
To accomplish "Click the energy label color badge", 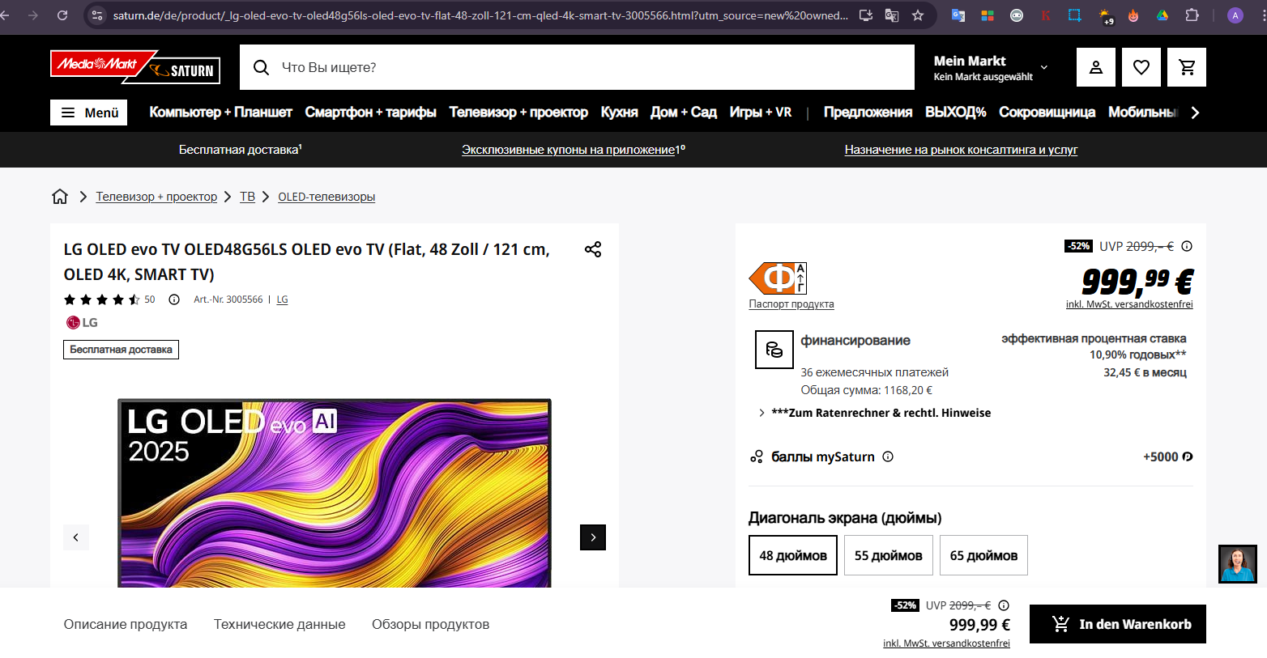I will click(777, 278).
